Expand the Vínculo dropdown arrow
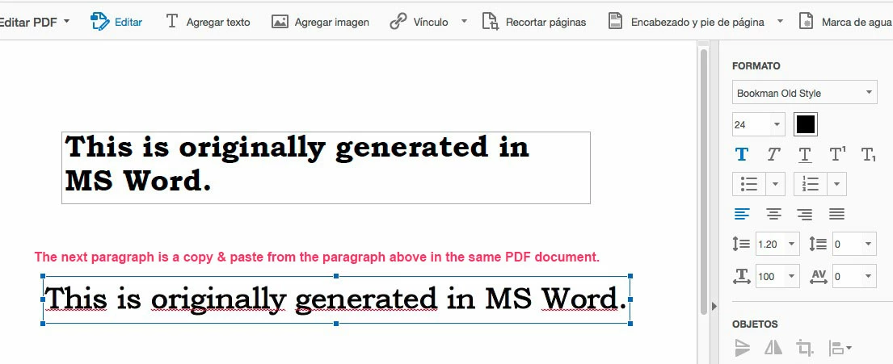 pyautogui.click(x=464, y=22)
